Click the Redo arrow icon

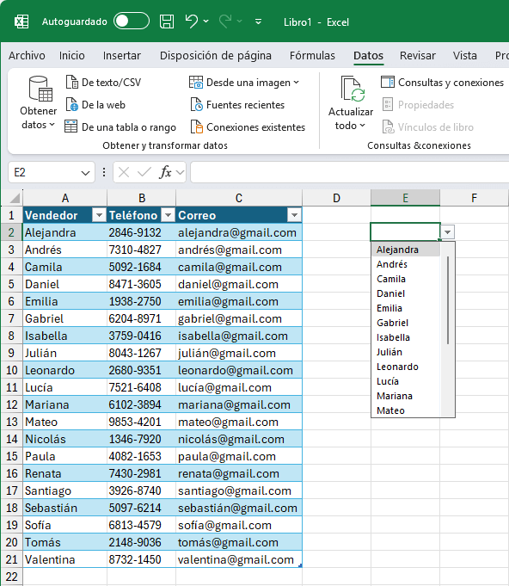(224, 22)
